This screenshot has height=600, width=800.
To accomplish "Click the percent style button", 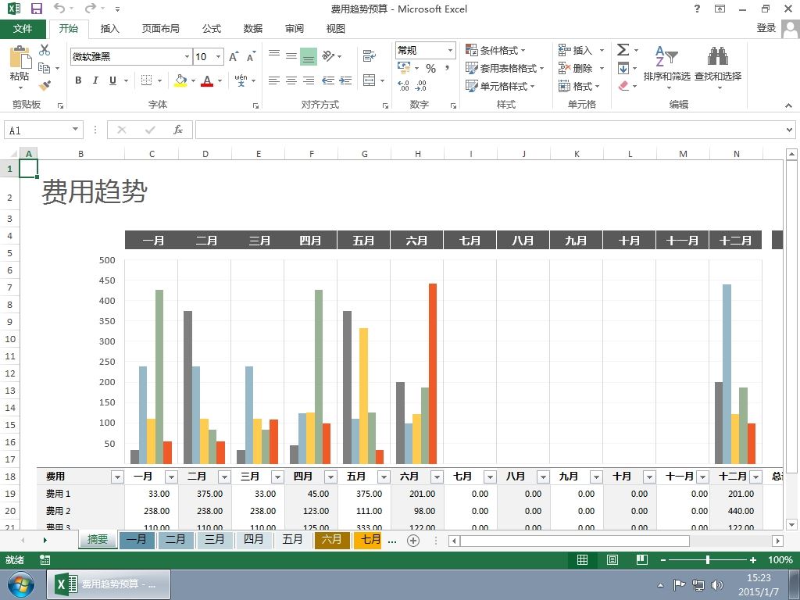I will [x=431, y=69].
